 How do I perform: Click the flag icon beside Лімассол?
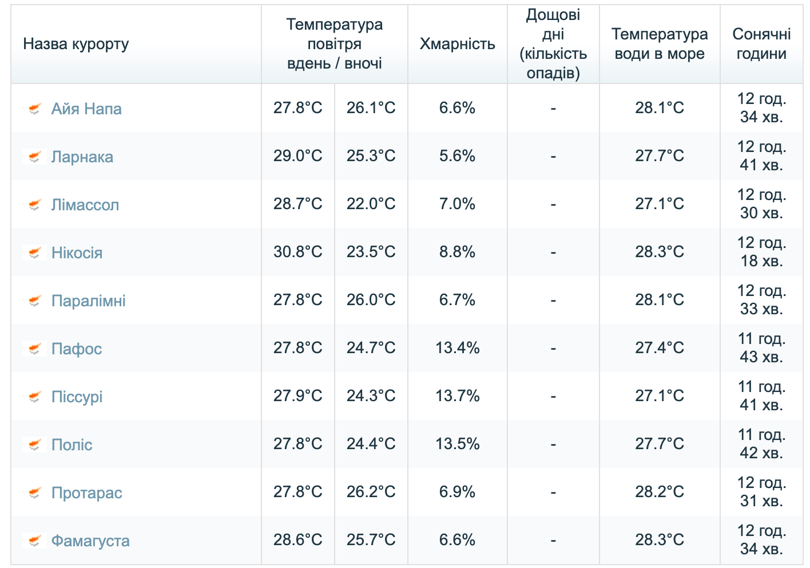coord(35,205)
